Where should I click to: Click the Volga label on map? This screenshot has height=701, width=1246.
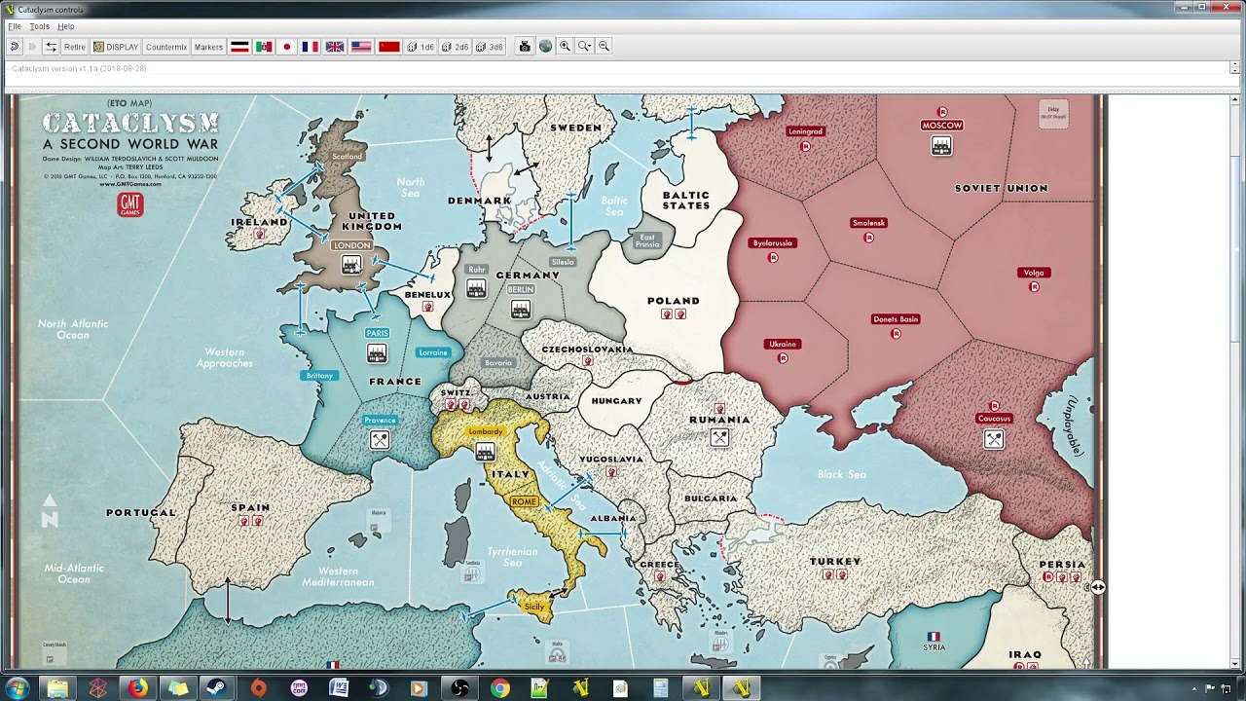pos(1034,272)
